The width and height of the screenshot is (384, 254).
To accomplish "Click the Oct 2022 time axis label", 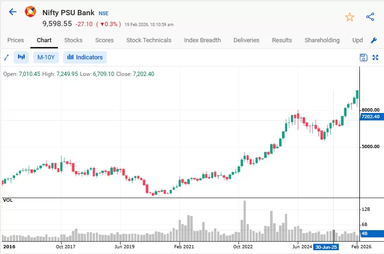I will [x=243, y=246].
